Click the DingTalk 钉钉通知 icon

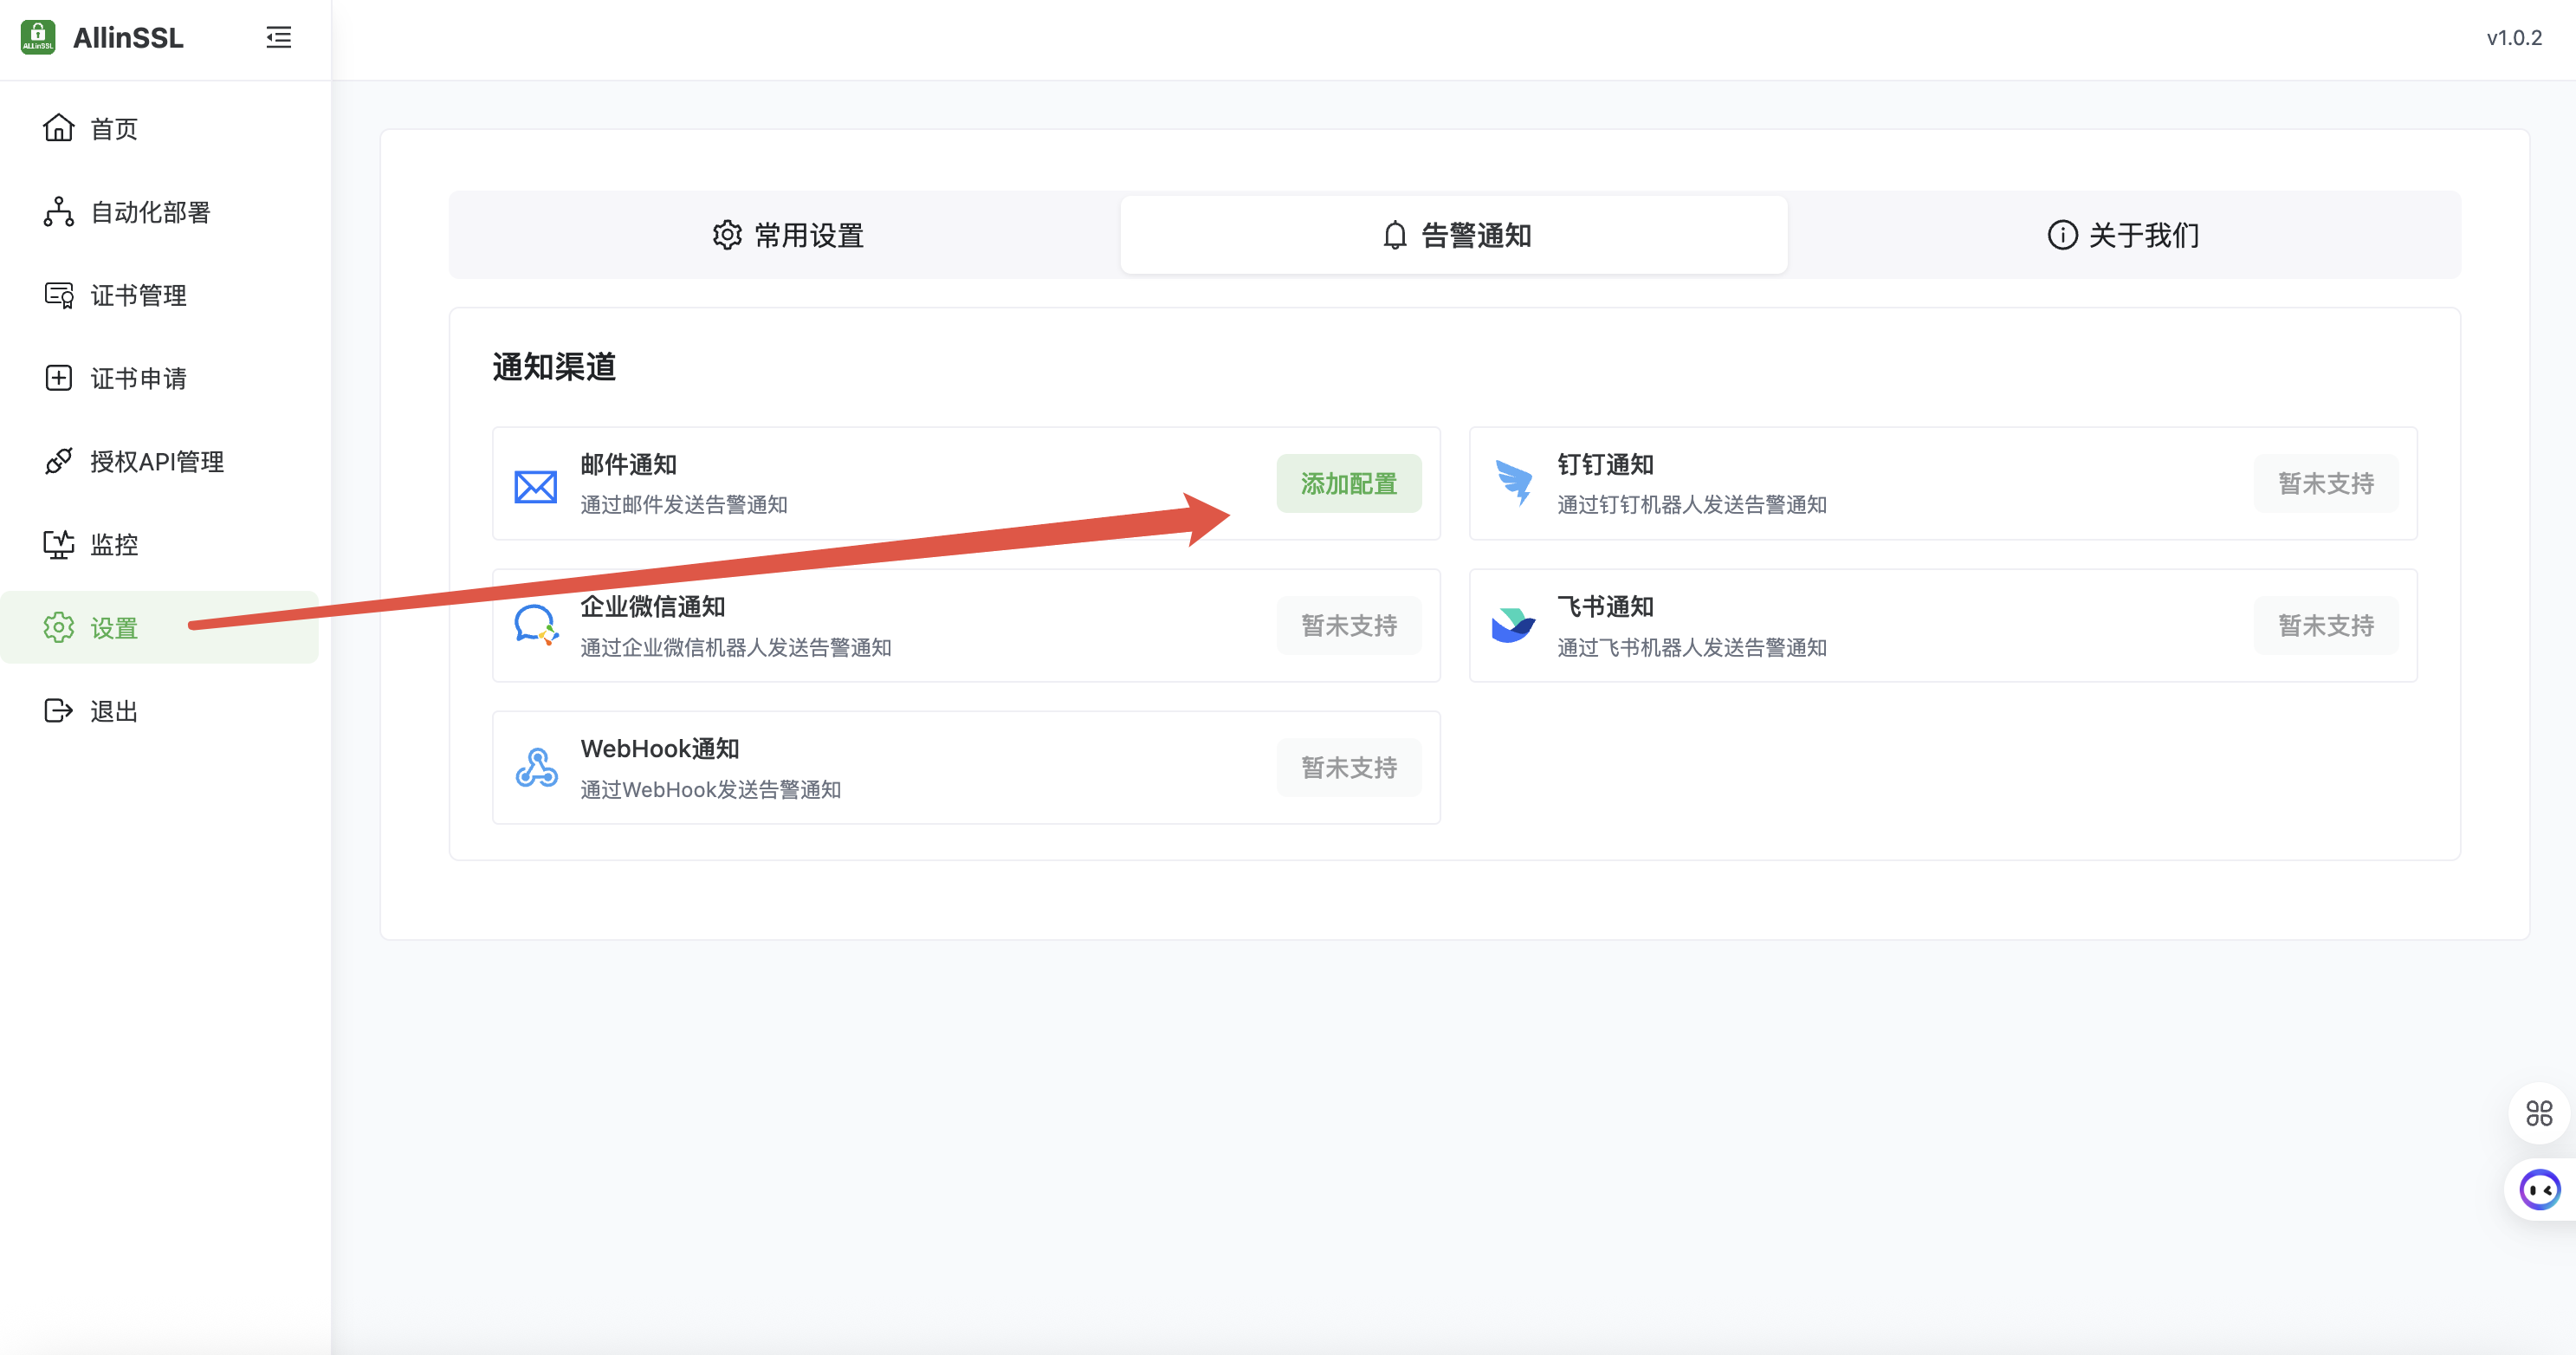[1513, 482]
